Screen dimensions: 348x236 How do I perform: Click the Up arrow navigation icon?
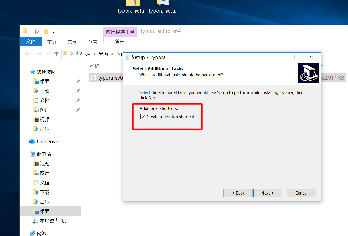pyautogui.click(x=56, y=54)
